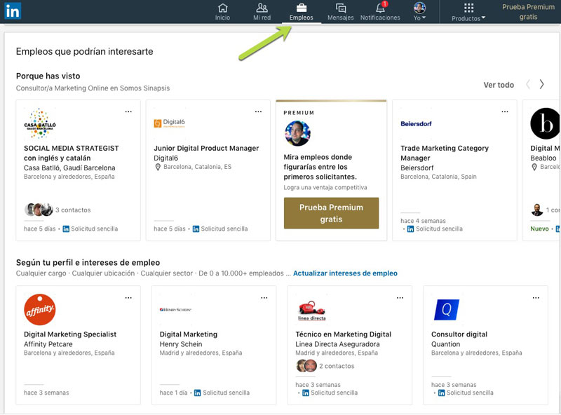
Task: Click the Casa Batlló company logo
Action: click(x=40, y=124)
